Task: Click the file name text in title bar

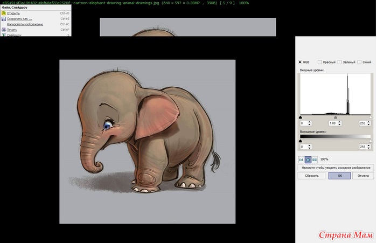Action: [x=81, y=3]
